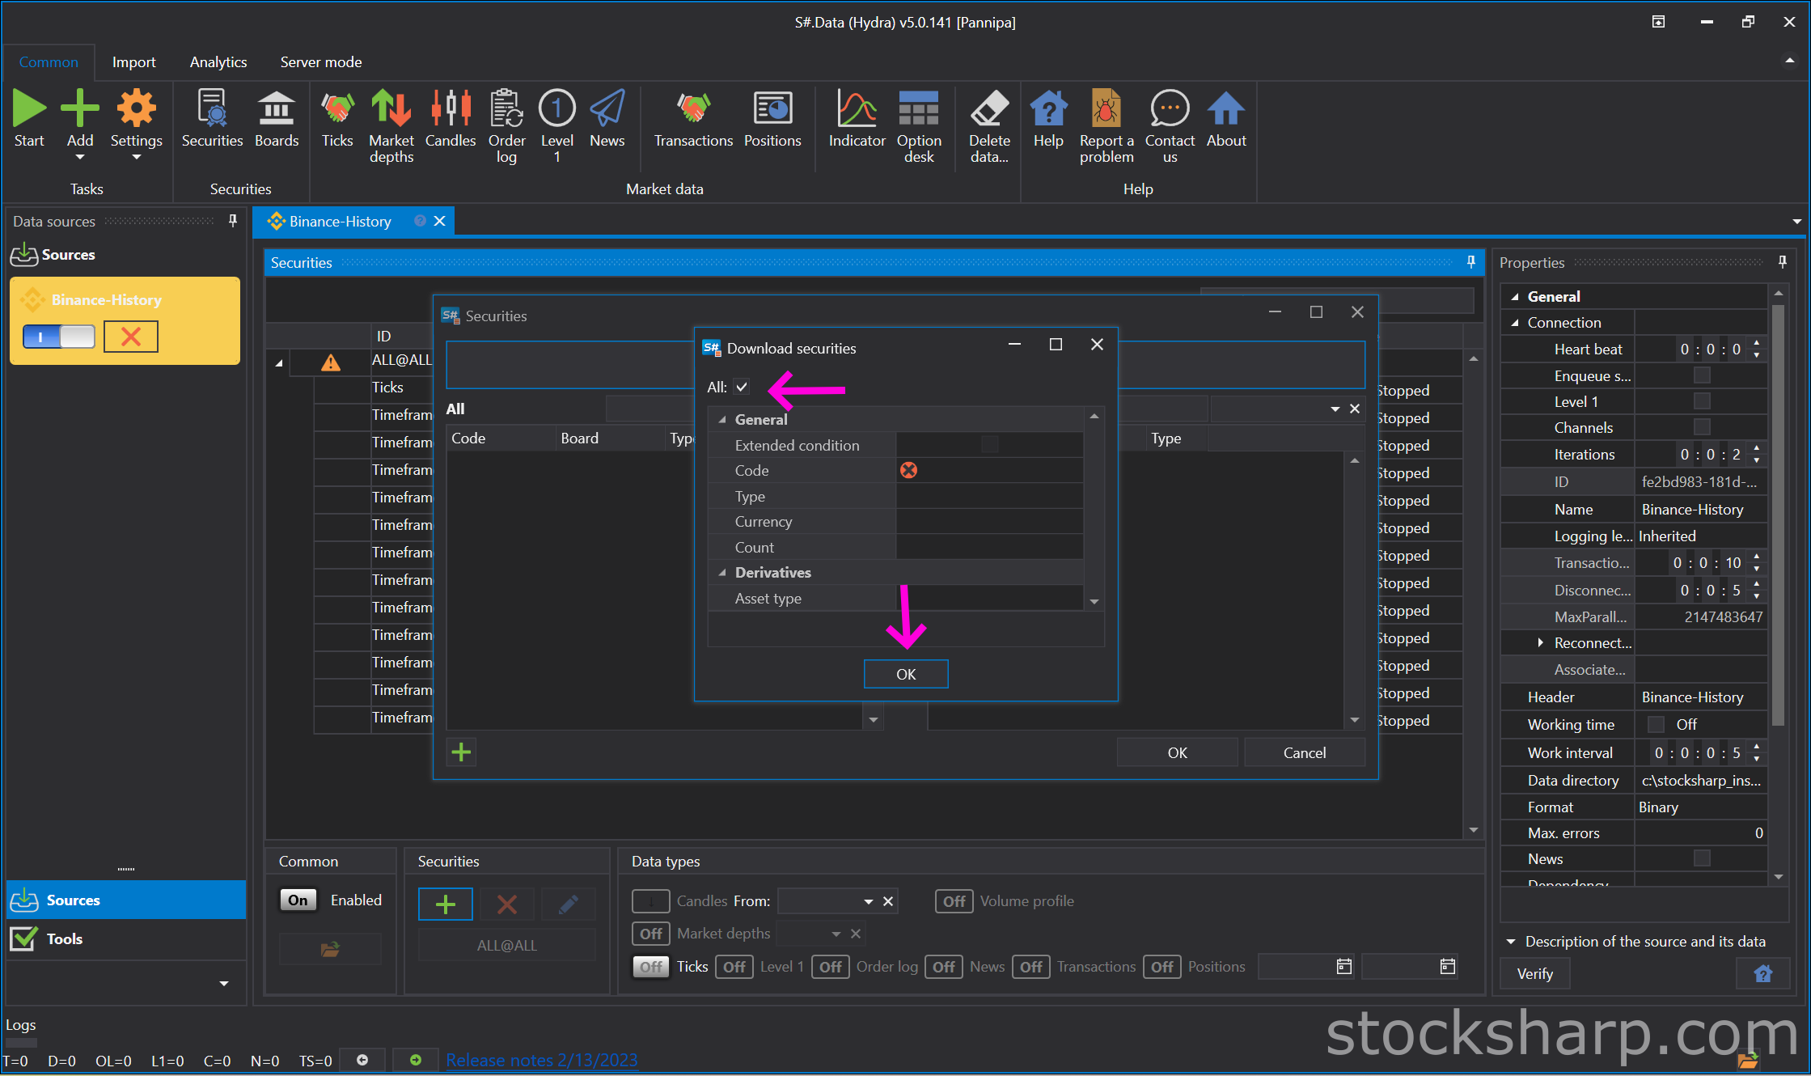Toggle the Enabled On switch

pos(298,900)
